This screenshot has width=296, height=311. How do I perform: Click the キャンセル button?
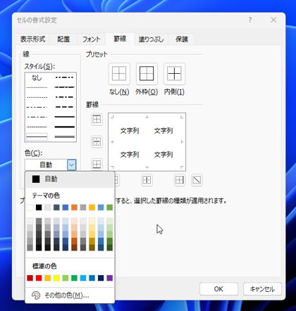tap(262, 289)
